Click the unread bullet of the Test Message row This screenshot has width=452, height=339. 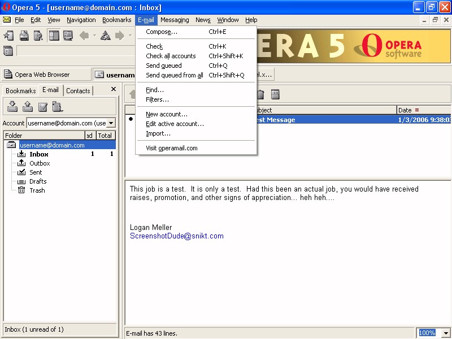tap(131, 119)
